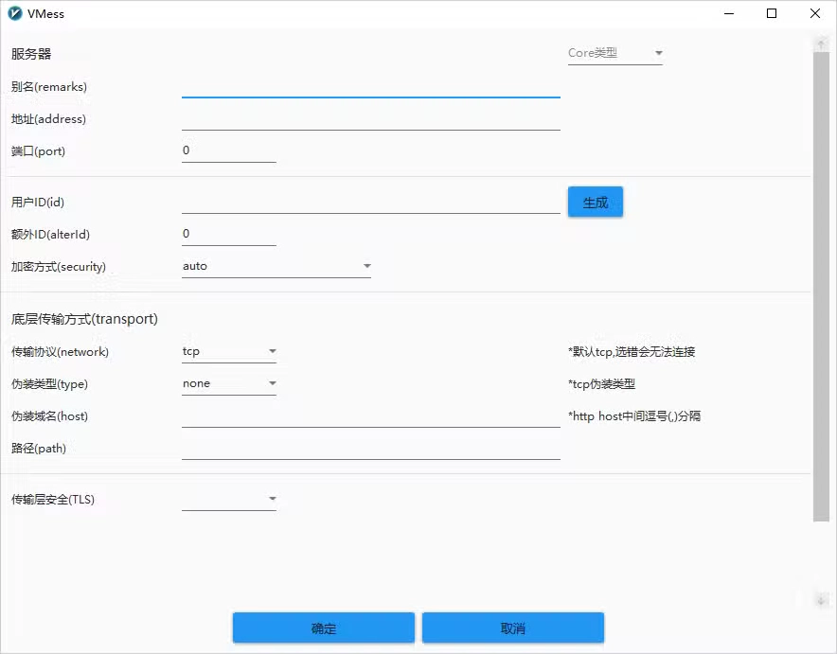The height and width of the screenshot is (654, 837).
Task: Open the Core类型 dropdown
Action: (614, 54)
